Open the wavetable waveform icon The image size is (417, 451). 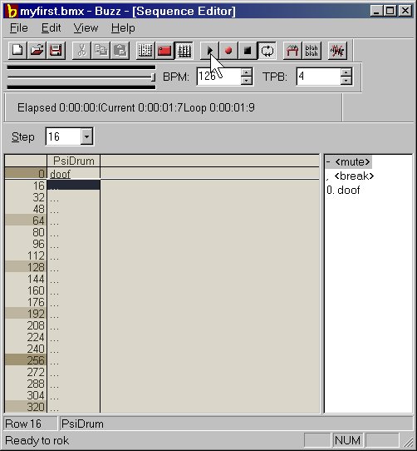[337, 51]
